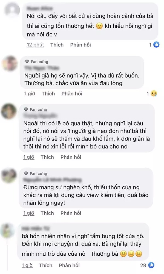Open the third commenter's avatar picture
This screenshot has width=164, height=274.
point(9,111)
